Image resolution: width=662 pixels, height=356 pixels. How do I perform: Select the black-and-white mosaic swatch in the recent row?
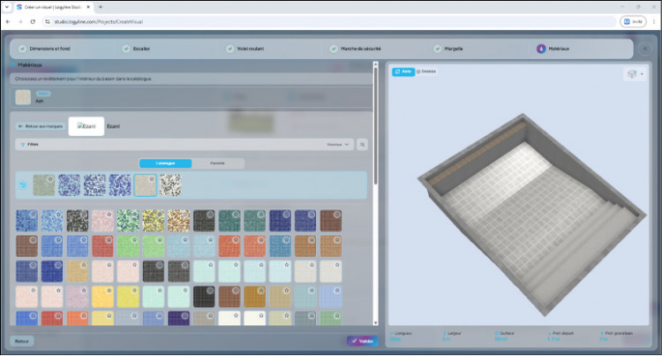tap(170, 185)
